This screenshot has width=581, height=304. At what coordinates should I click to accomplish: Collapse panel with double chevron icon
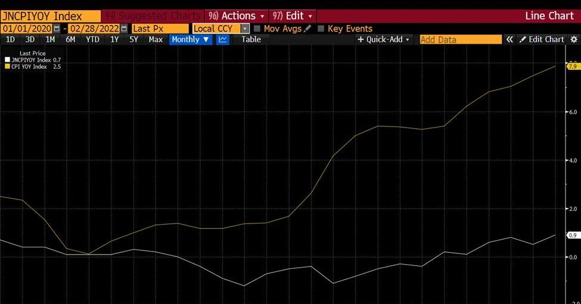point(509,39)
